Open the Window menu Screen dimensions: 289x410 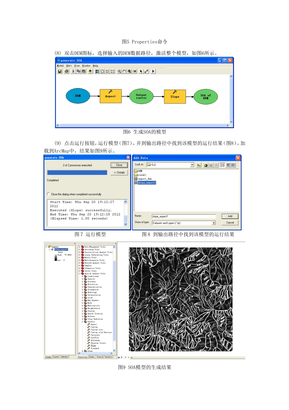pyautogui.click(x=86, y=66)
